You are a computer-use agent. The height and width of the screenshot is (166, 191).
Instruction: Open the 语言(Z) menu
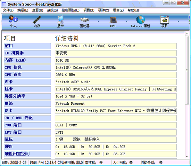(x=118, y=10)
